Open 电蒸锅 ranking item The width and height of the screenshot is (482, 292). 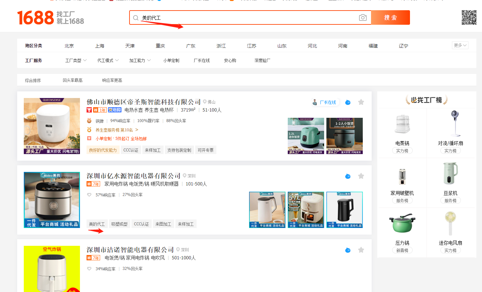[402, 133]
